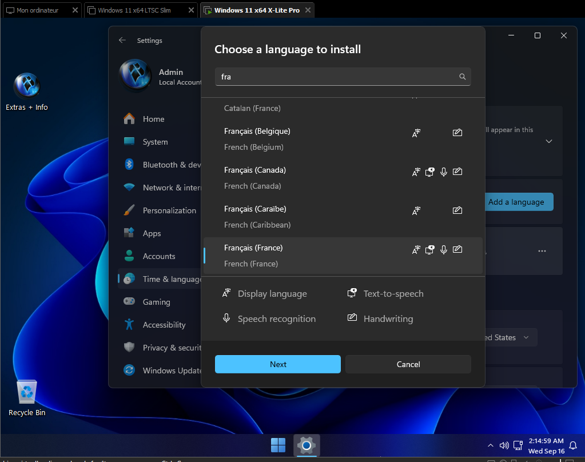Click the Settings back arrow

point(122,40)
